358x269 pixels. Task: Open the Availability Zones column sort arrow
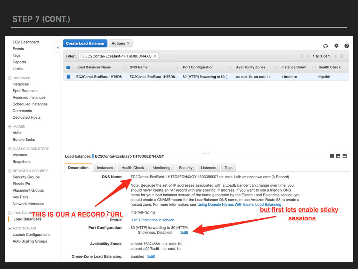coord(275,67)
